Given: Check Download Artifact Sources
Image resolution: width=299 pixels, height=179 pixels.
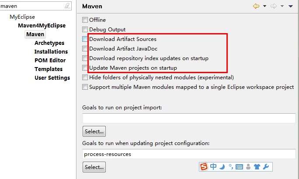Looking at the screenshot, I should (x=85, y=39).
